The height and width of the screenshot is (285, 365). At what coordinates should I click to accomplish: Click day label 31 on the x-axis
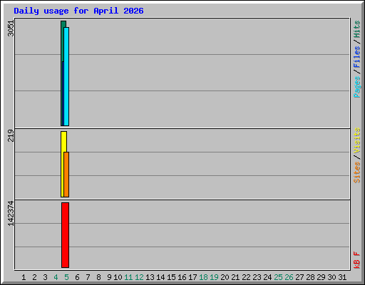(342, 277)
